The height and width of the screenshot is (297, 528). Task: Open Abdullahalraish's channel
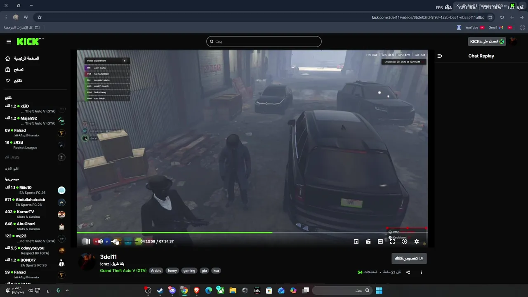coord(35,202)
